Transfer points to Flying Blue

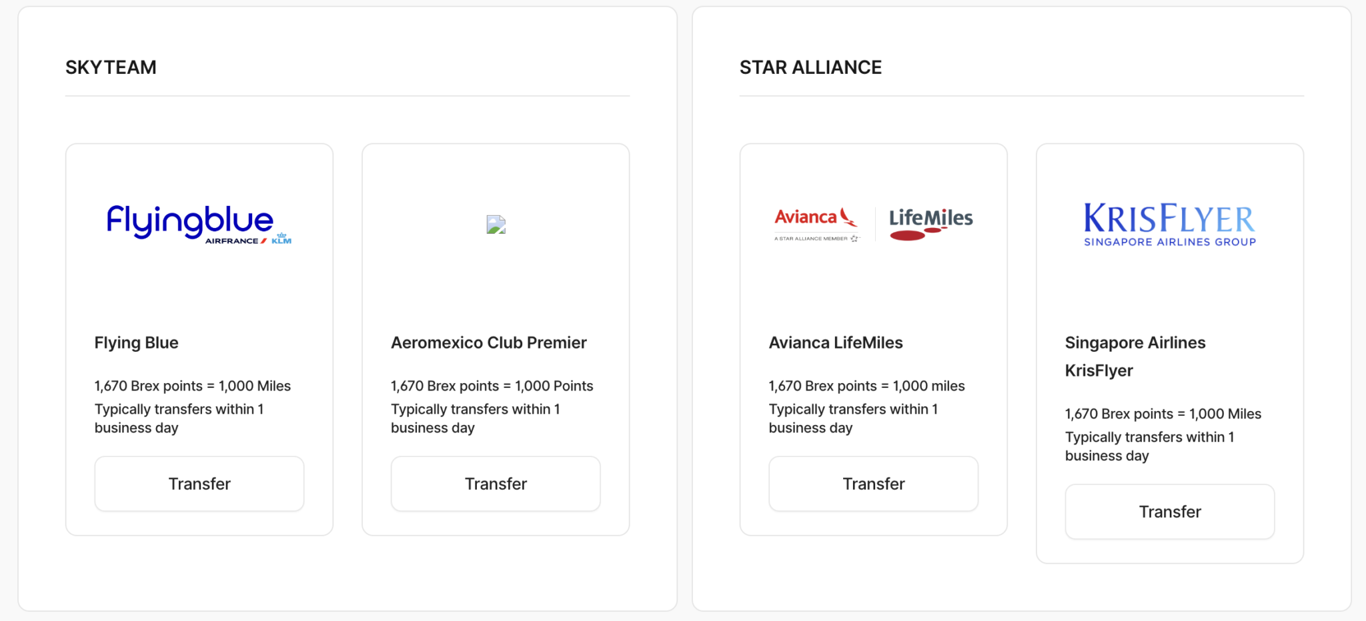[199, 484]
